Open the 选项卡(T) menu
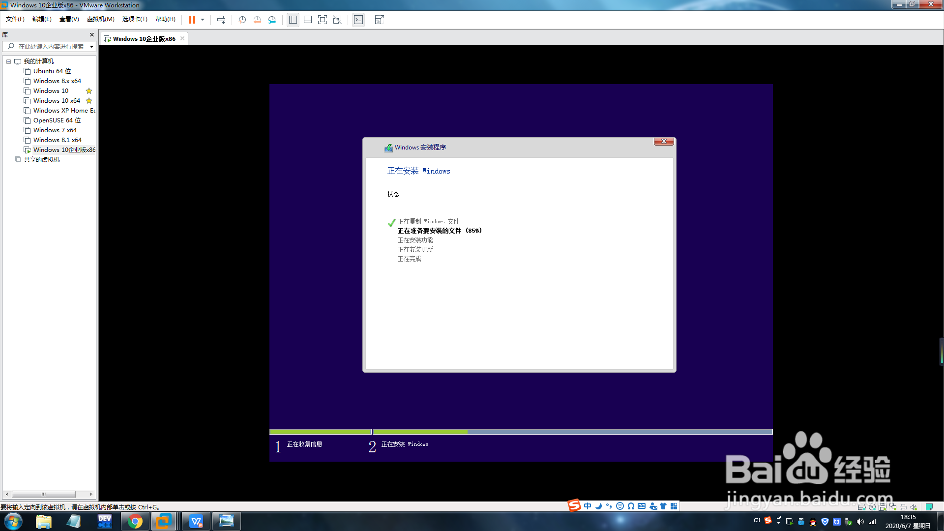The width and height of the screenshot is (944, 531). [x=135, y=19]
